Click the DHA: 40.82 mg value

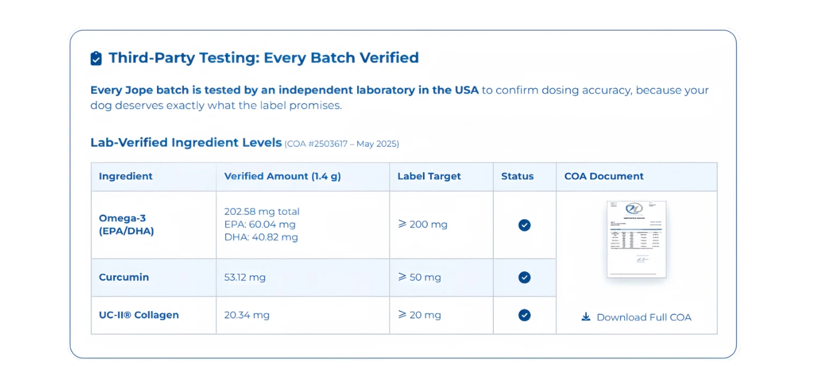[261, 237]
